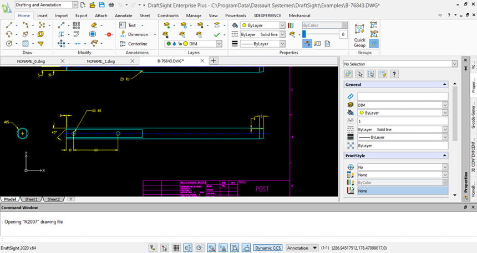Click the green checkmark layer icon
Image resolution: width=477 pixels, height=253 pixels.
click(217, 35)
